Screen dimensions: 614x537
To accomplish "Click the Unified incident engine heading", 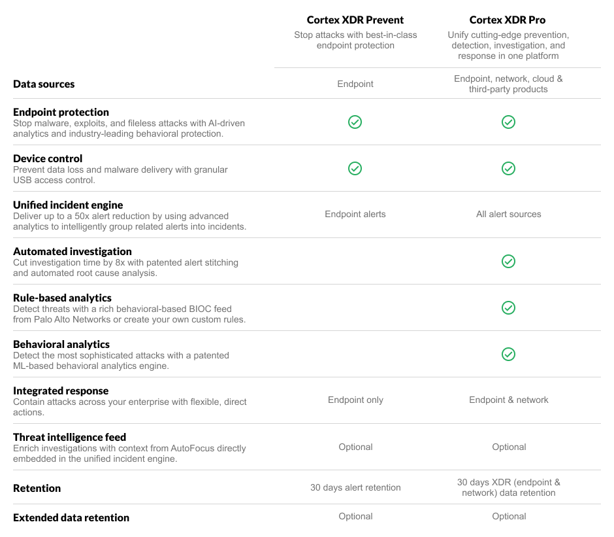I will pyautogui.click(x=68, y=205).
